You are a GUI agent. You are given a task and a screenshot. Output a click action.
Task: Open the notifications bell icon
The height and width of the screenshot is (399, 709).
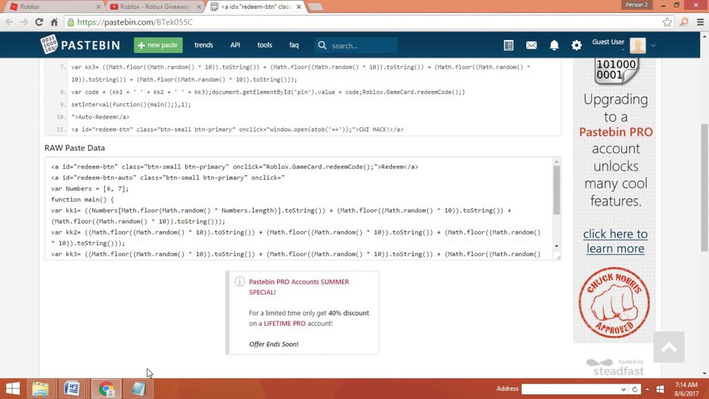[x=554, y=45]
